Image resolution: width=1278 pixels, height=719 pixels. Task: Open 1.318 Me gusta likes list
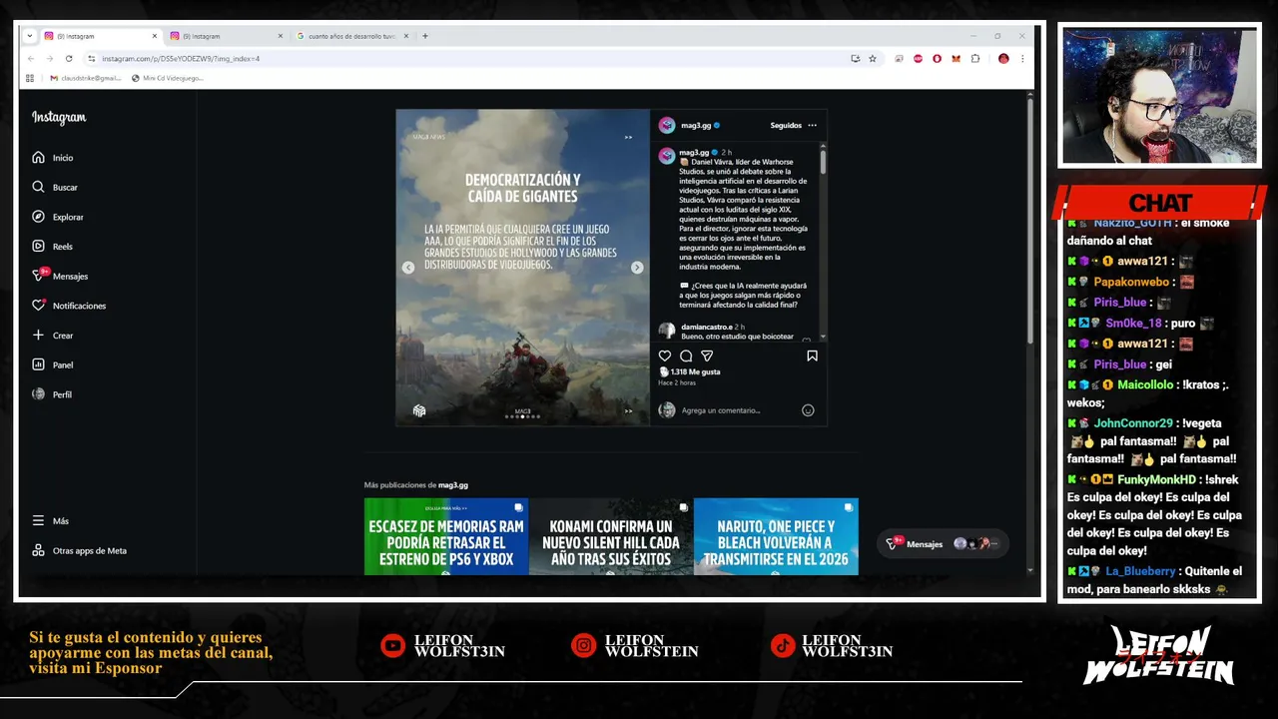click(x=695, y=371)
